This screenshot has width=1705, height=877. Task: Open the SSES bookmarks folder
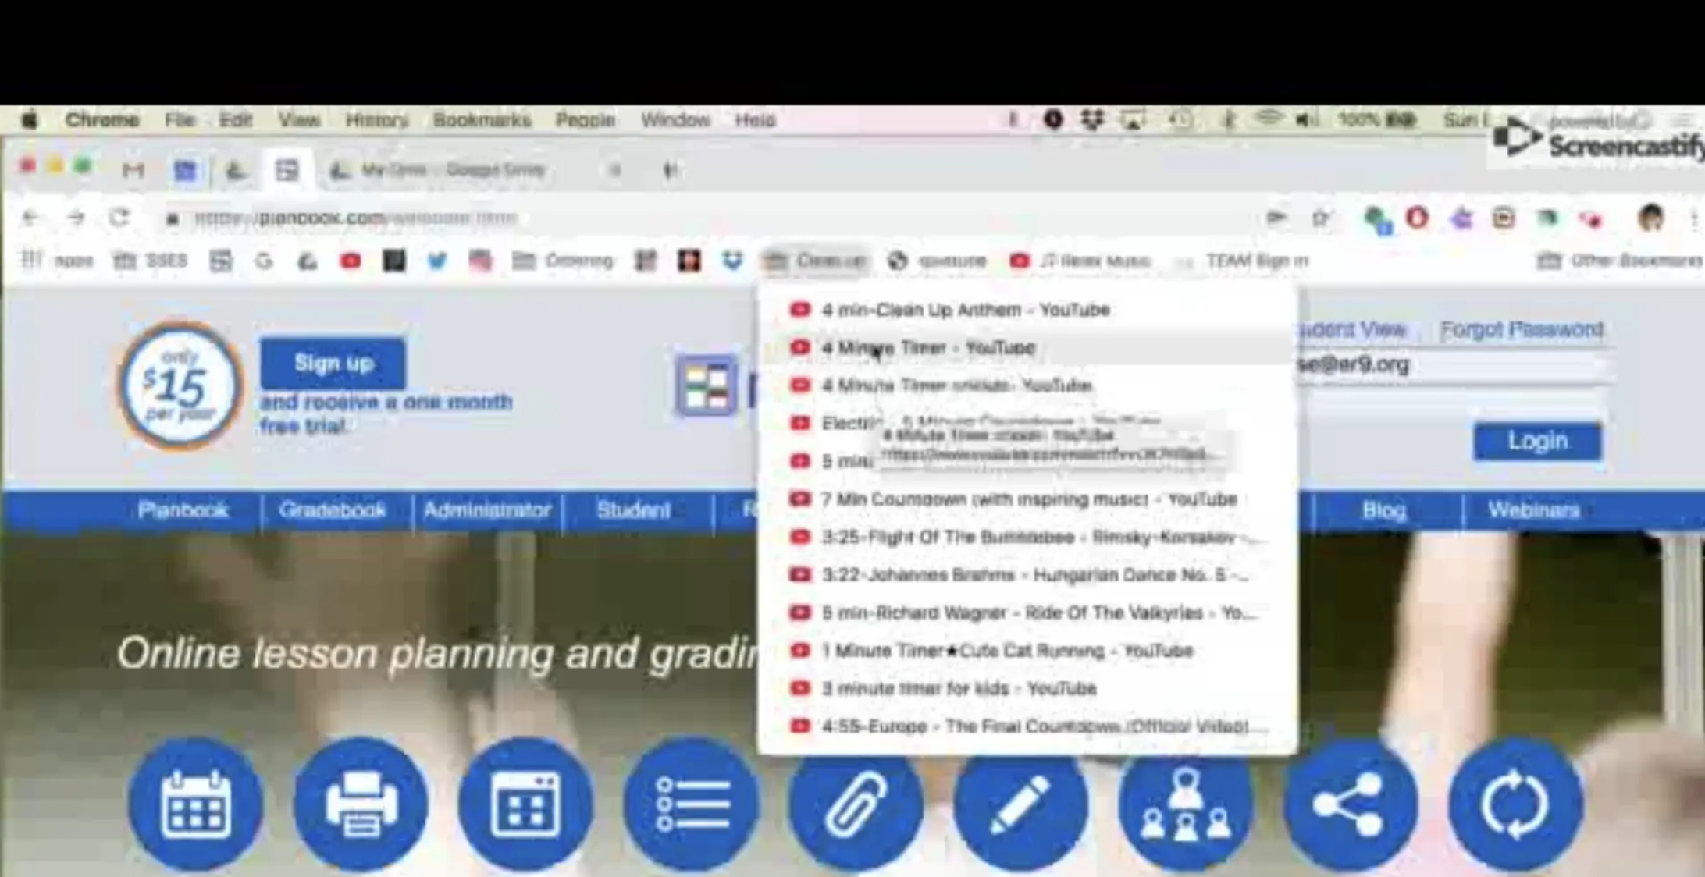[150, 261]
